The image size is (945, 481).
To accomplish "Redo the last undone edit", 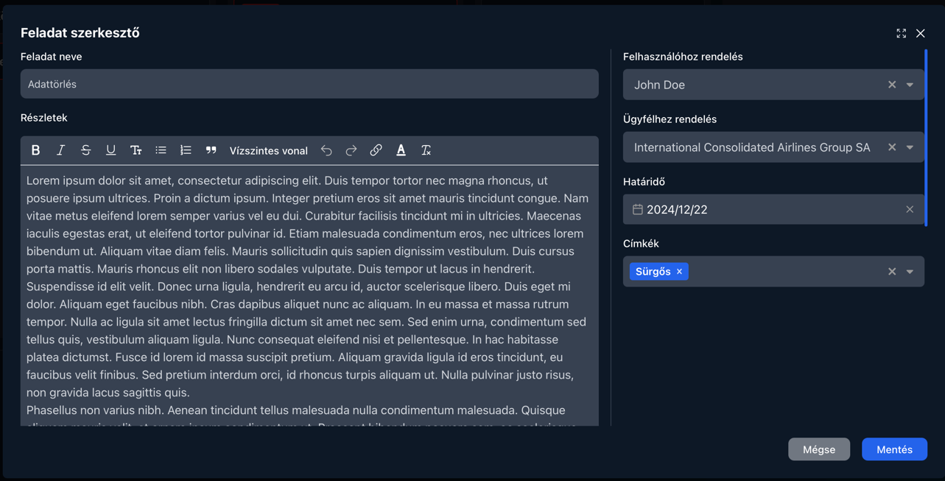I will [x=351, y=150].
